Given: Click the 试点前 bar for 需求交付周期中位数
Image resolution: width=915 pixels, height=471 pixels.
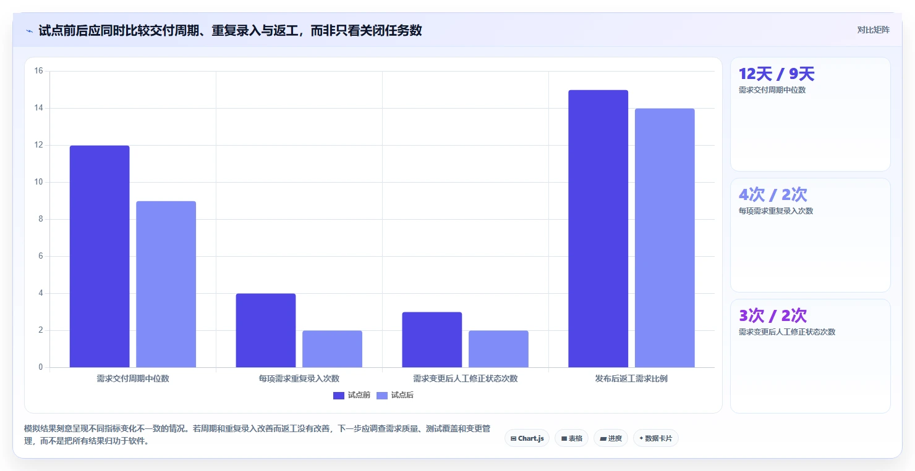Looking at the screenshot, I should 100,256.
